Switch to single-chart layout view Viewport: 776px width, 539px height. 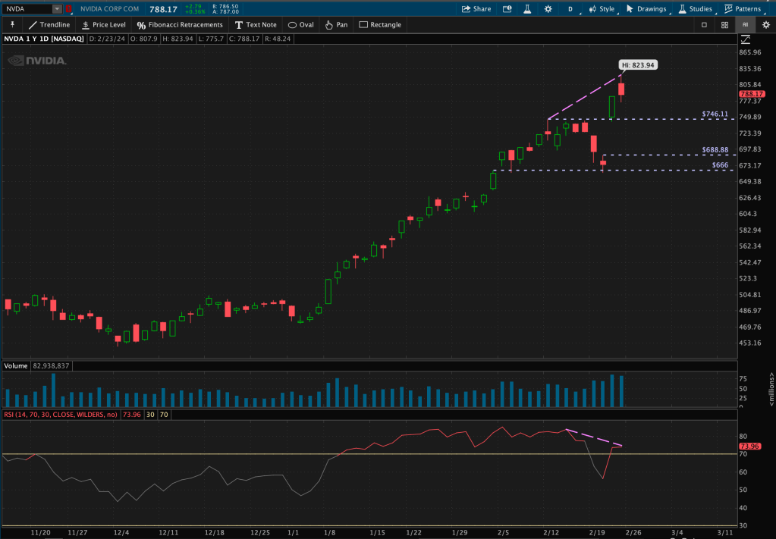(x=704, y=24)
